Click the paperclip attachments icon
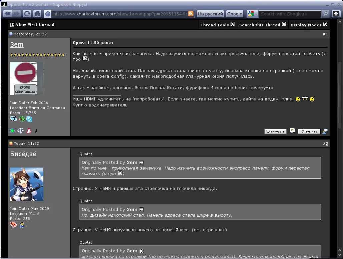The image size is (343, 259). tap(36, 131)
